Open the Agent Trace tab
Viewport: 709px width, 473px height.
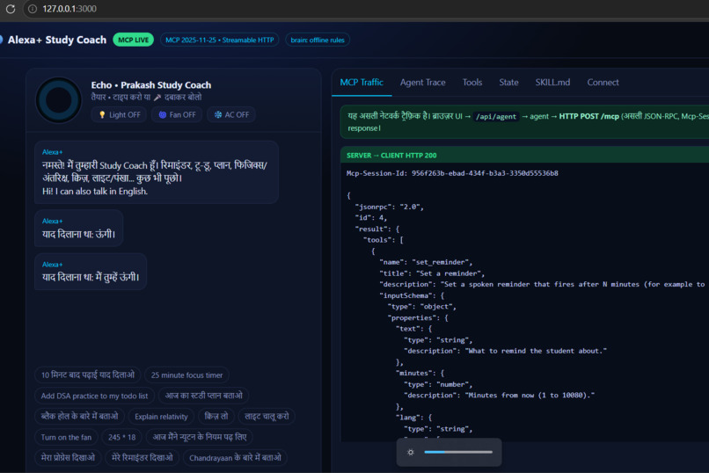(422, 83)
